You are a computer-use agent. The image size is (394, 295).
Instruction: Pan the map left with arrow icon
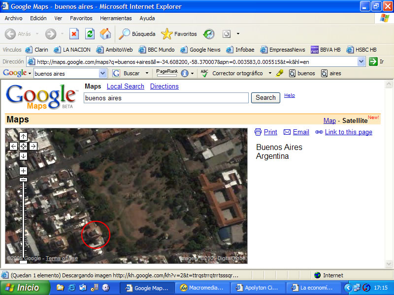(x=14, y=146)
